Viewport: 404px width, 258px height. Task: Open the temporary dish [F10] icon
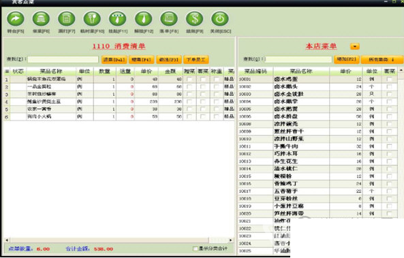(92, 19)
